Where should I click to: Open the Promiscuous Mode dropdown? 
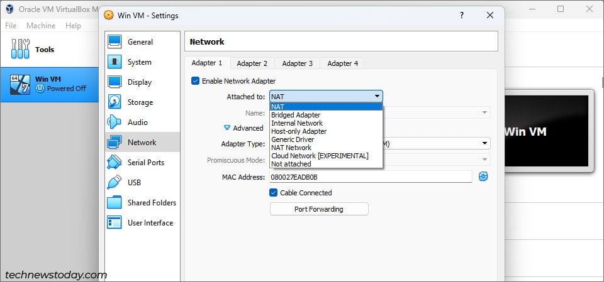point(484,160)
